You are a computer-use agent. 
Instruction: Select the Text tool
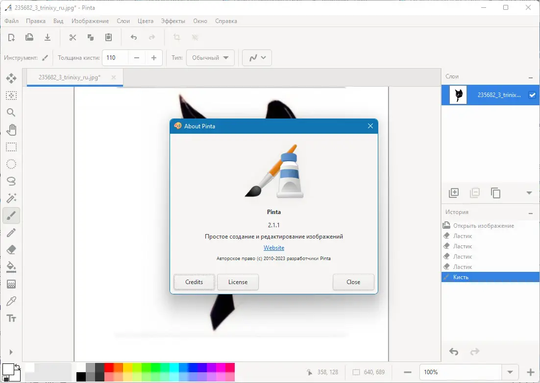click(11, 318)
